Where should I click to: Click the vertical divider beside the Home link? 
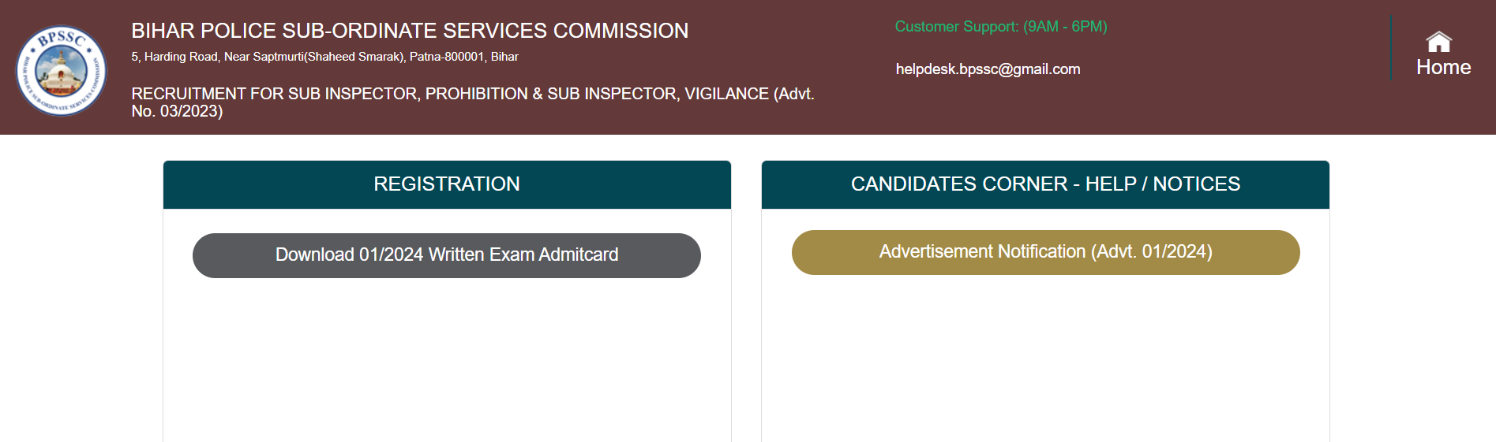[x=1391, y=47]
